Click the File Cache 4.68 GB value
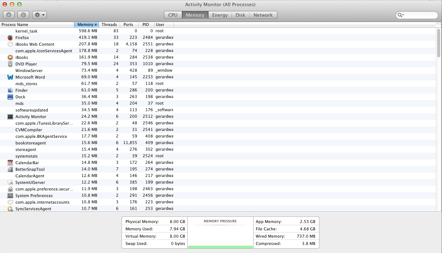442x253 pixels. coord(307,229)
